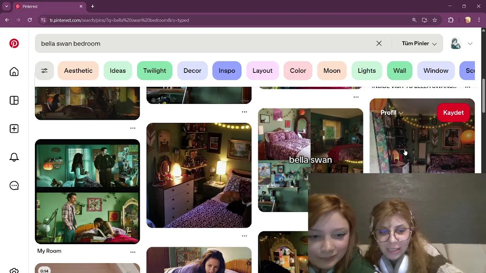
Task: Open the My Room pin image
Action: click(x=87, y=191)
